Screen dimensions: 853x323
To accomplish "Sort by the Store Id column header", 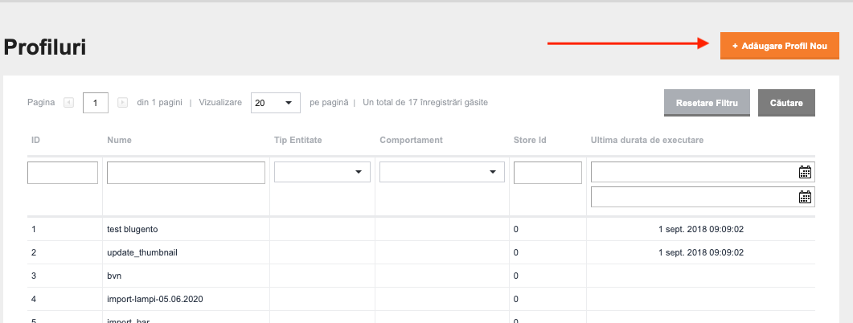I will (530, 141).
